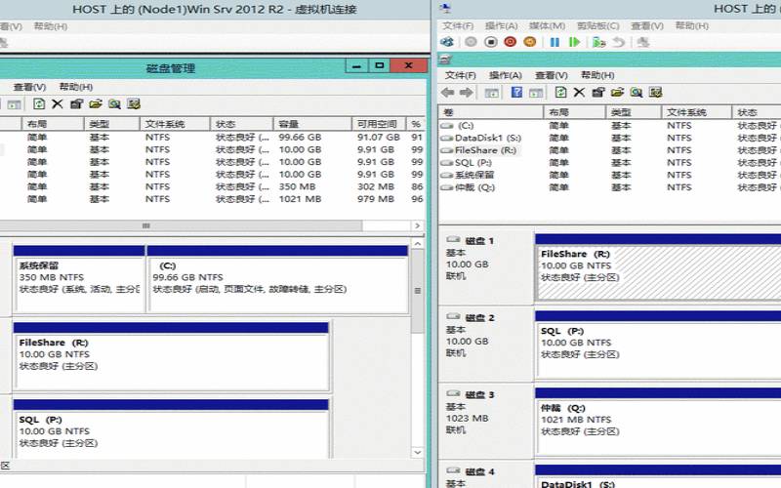781x488 pixels.
Task: Reset right VM with green play icon
Action: pos(574,42)
